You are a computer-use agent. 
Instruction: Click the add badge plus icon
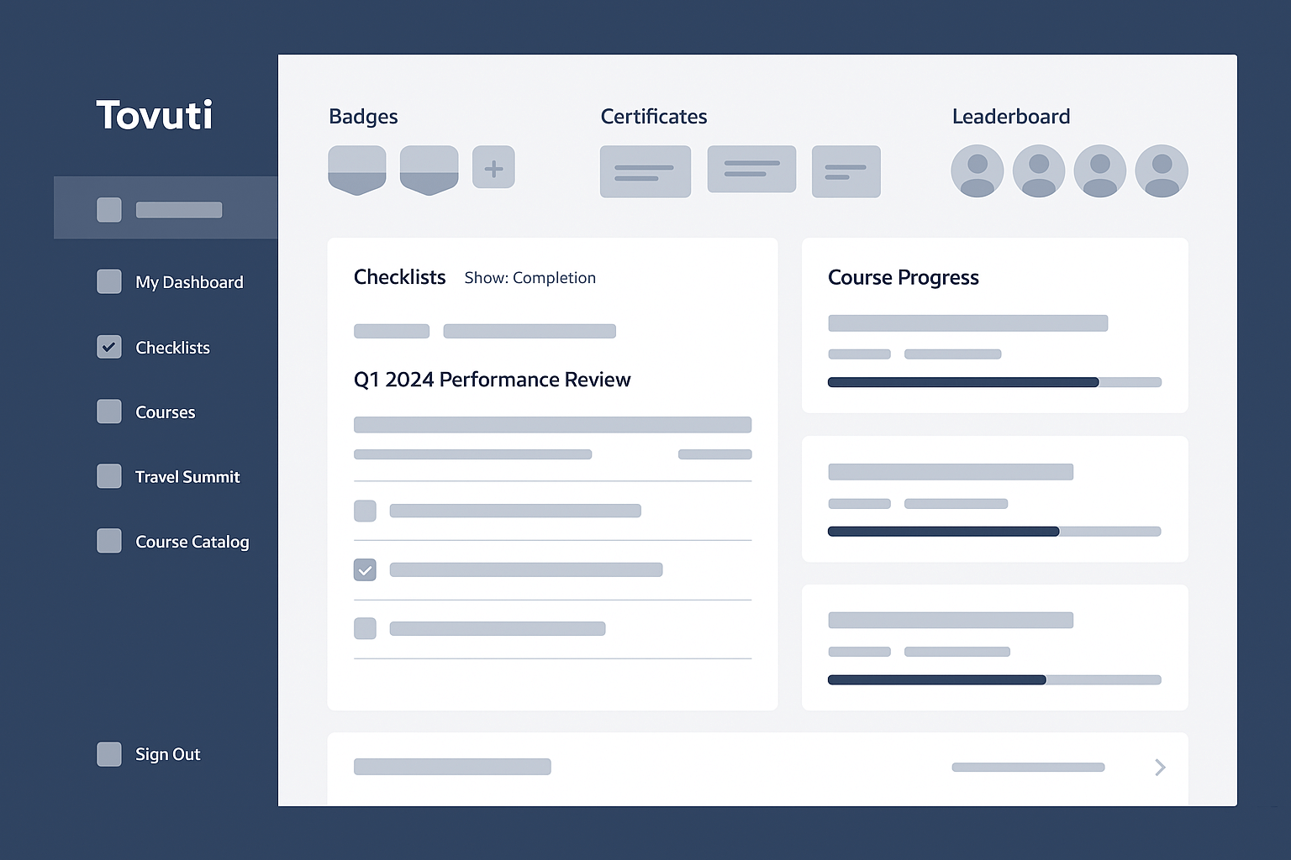point(493,168)
